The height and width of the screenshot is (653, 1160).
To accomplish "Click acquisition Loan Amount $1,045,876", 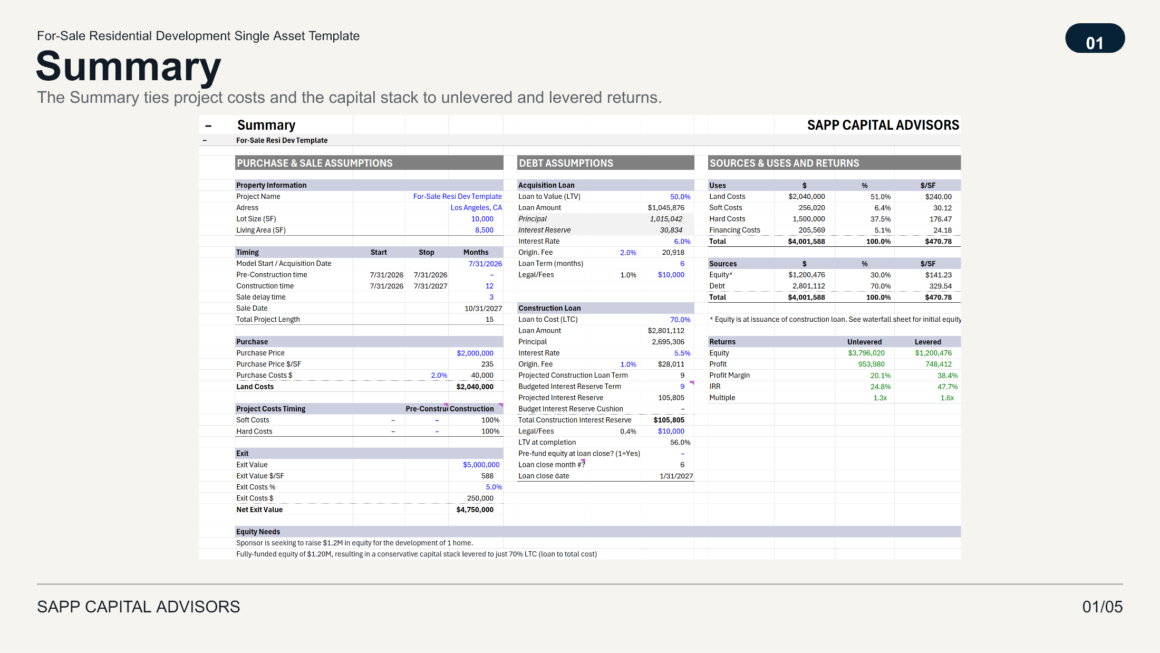I will tap(665, 207).
